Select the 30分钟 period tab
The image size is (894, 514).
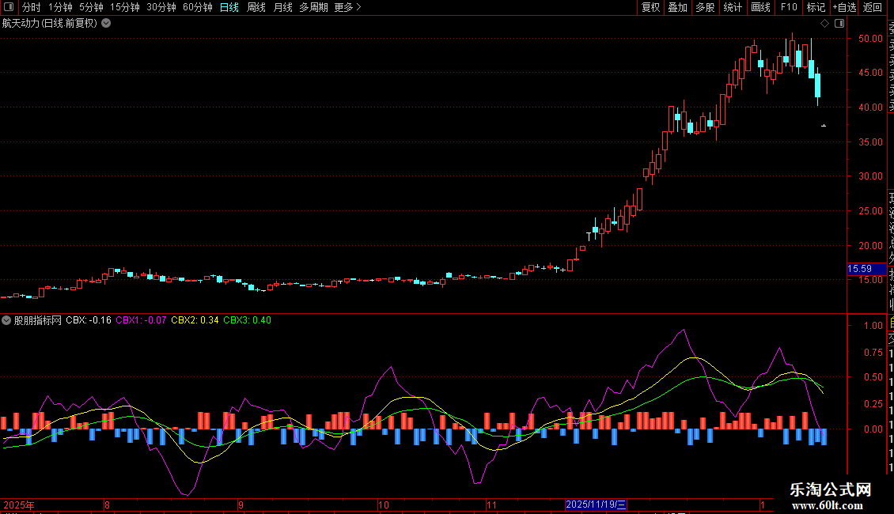pos(161,7)
